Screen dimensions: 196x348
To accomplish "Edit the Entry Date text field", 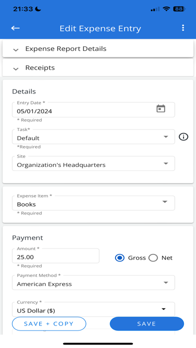I will [x=84, y=110].
